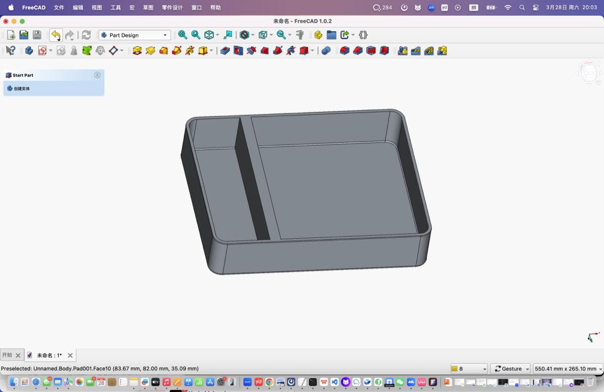
Task: Open the dimensions units dropdown in status bar
Action: pos(567,369)
